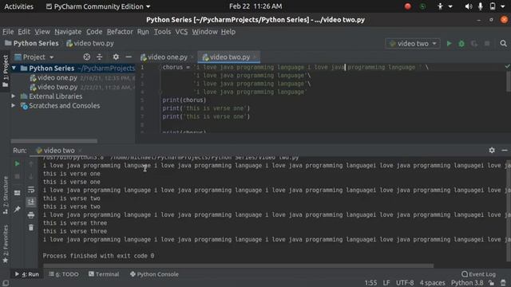This screenshot has height=287, width=511.
Task: Stop process in Run panel sidebar
Action: point(17,176)
